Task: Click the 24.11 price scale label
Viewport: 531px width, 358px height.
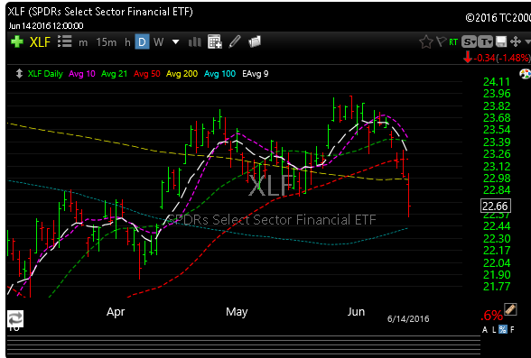Action: coord(497,81)
